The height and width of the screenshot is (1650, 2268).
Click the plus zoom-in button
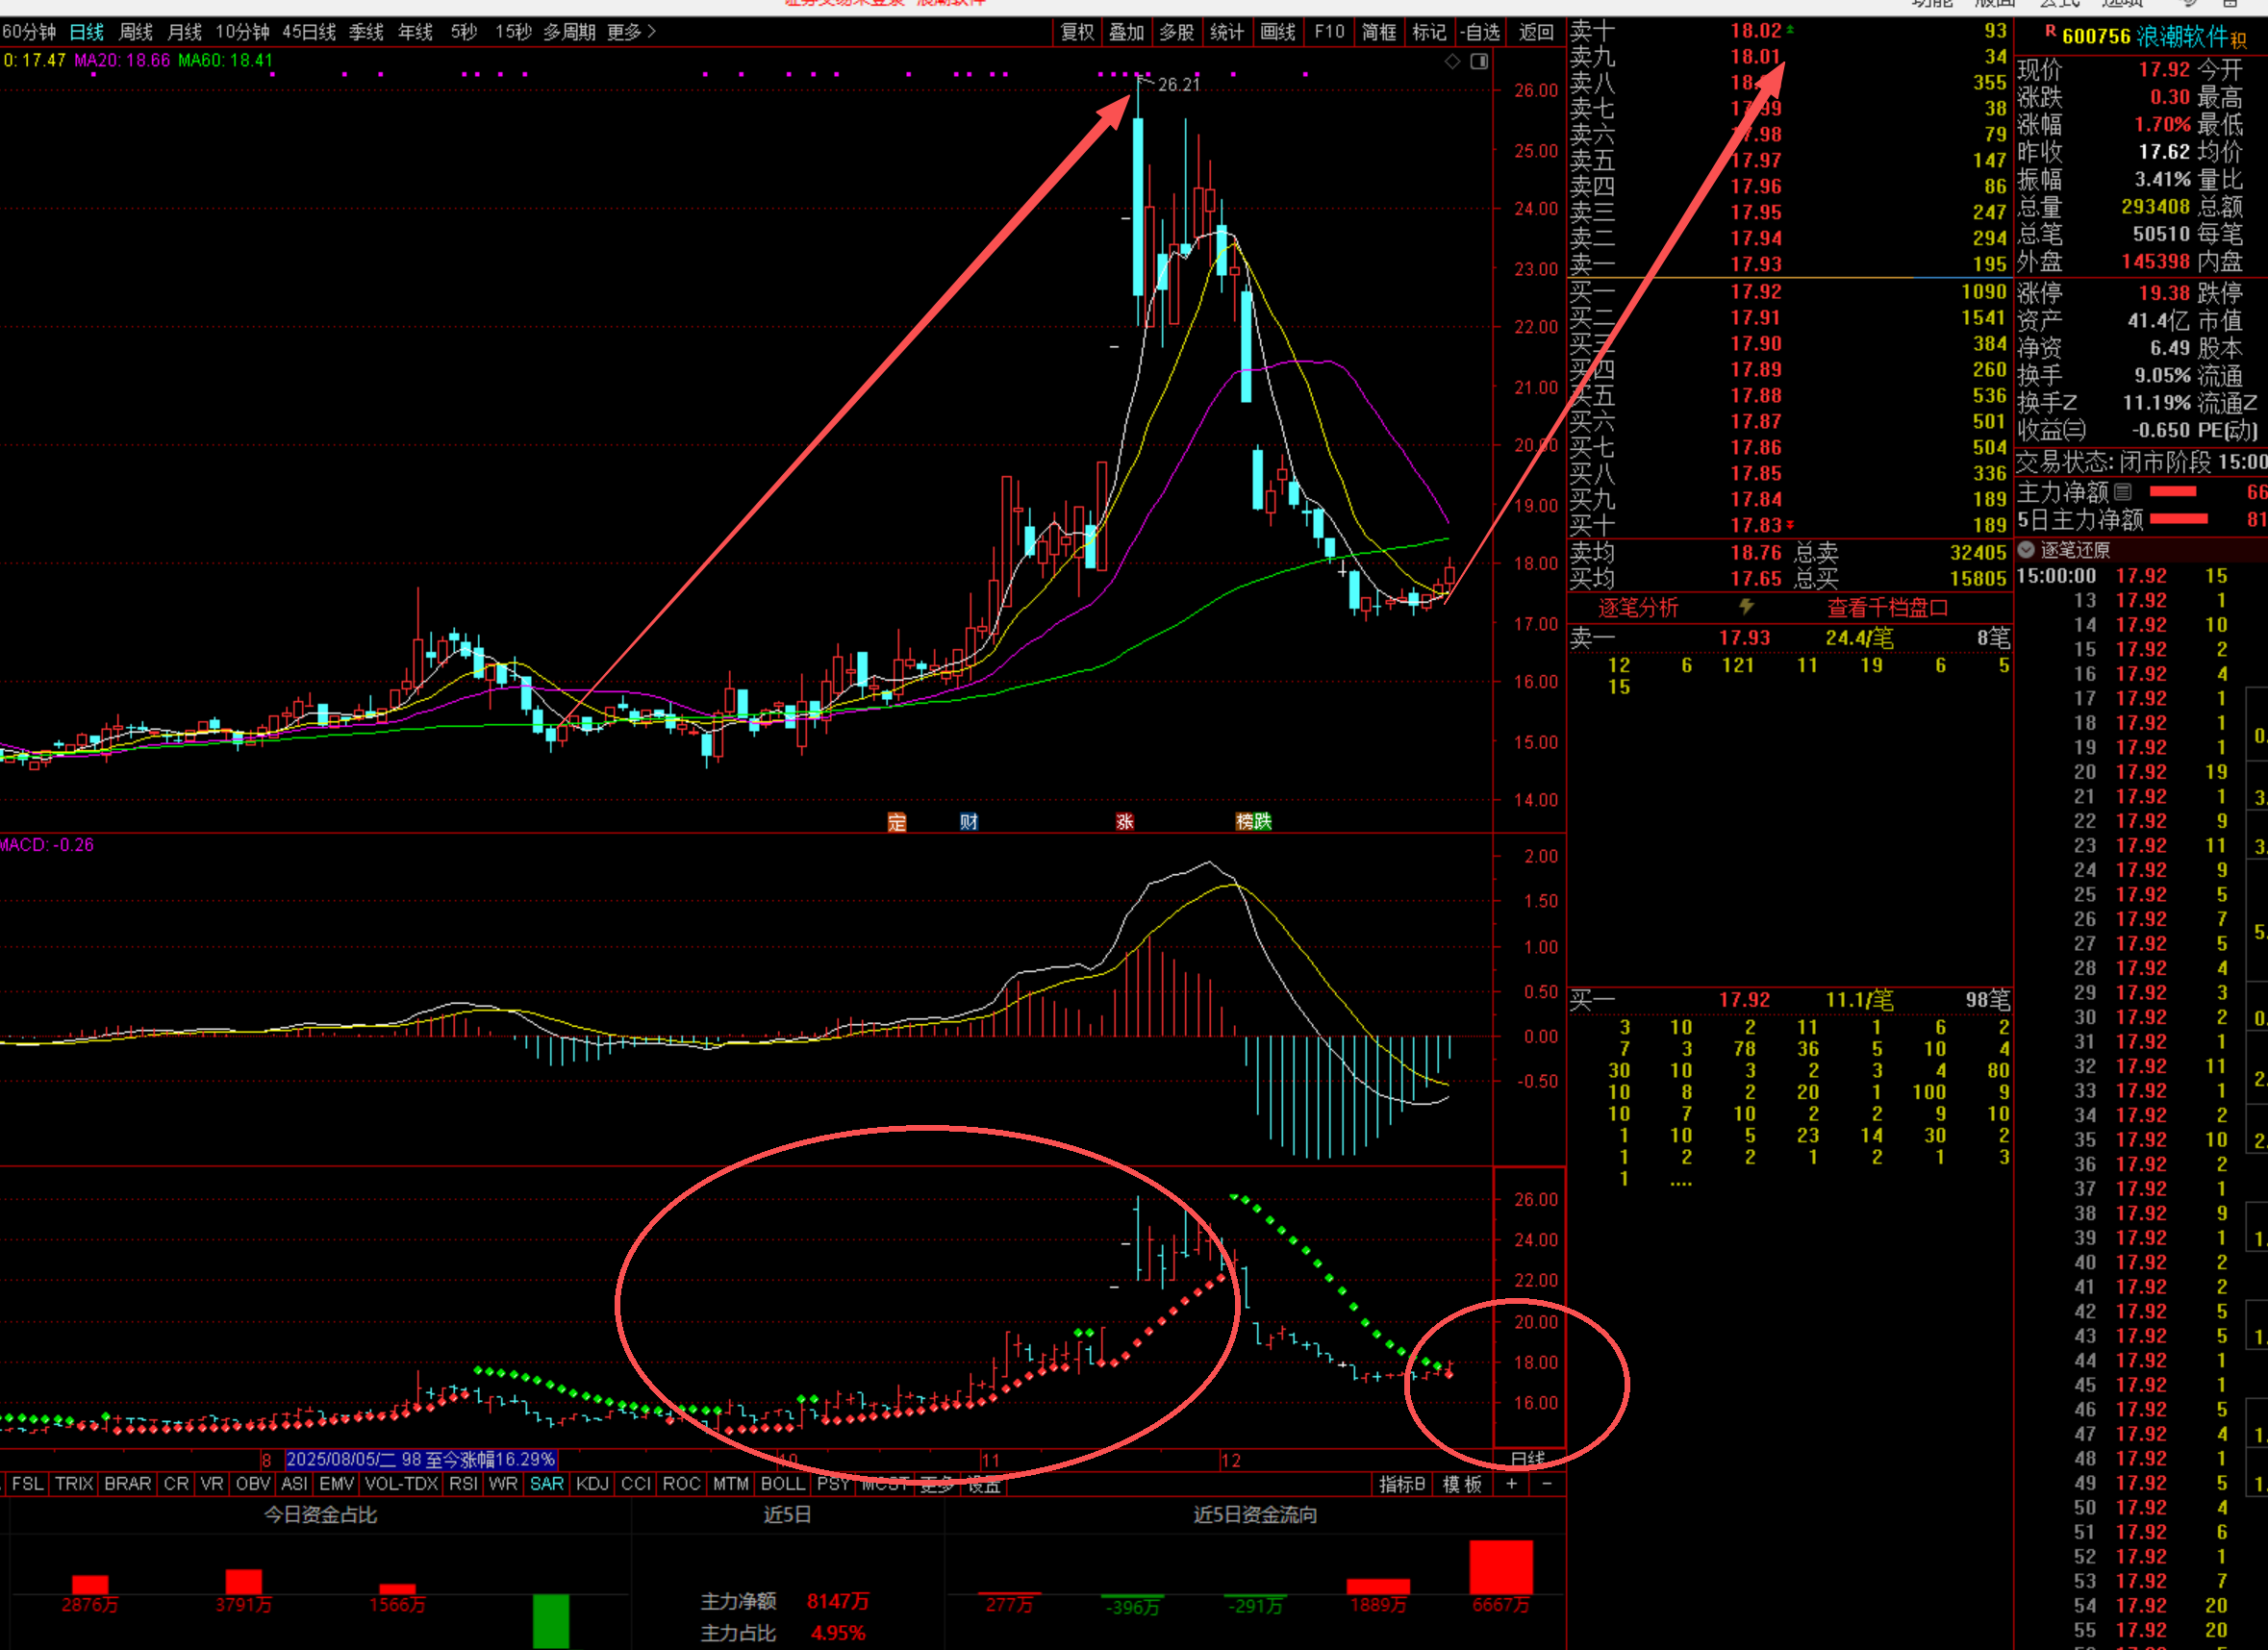(1511, 1484)
